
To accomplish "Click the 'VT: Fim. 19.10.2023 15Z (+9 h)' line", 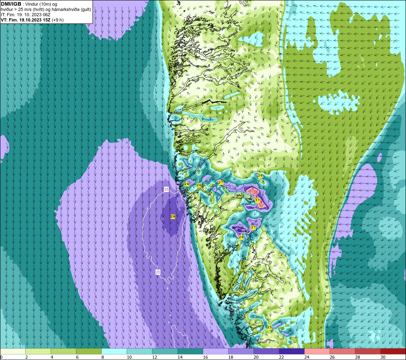I will 32,20.
